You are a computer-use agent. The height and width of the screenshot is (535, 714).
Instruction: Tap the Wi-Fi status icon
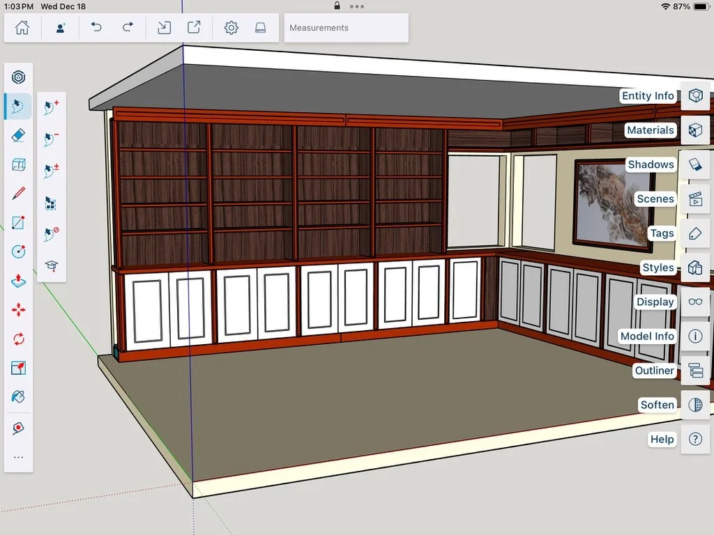tap(665, 6)
